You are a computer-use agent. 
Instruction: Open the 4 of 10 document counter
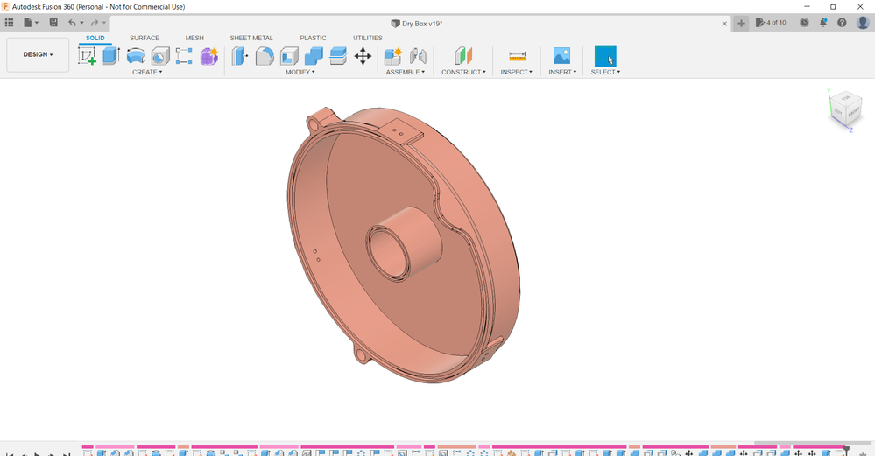(771, 23)
